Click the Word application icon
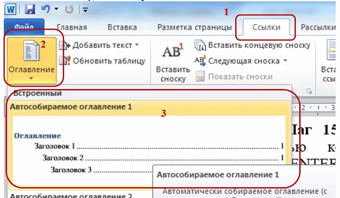 click(11, 10)
